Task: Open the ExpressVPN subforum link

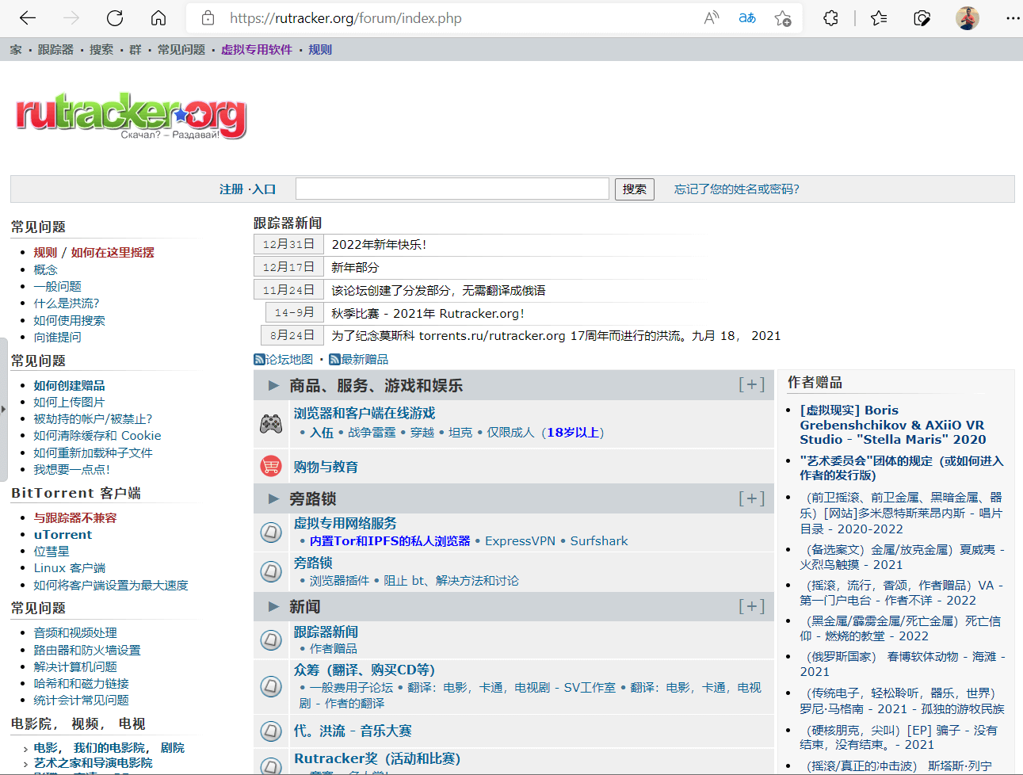Action: coord(520,540)
